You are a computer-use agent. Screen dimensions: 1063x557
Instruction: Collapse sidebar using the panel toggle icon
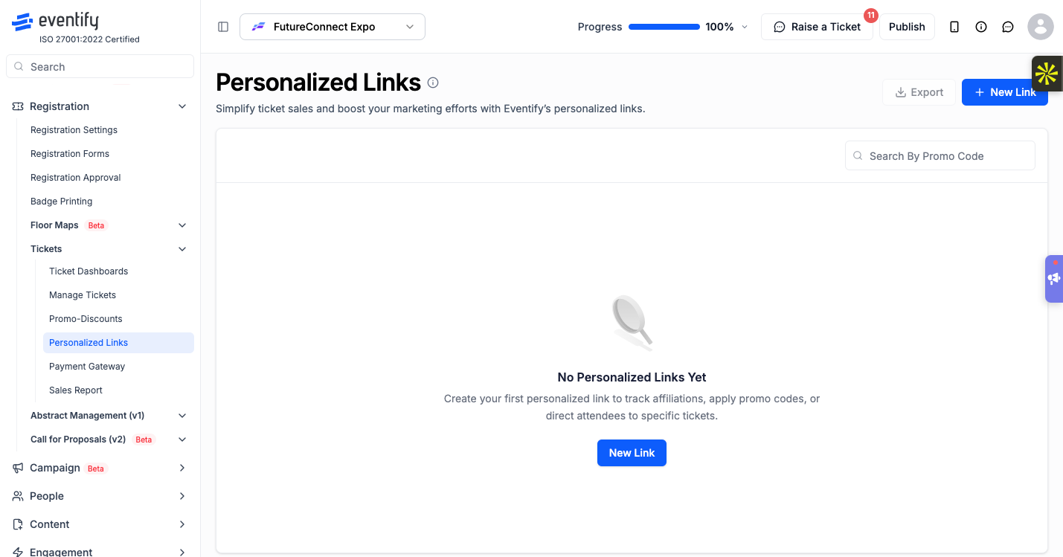pos(223,27)
